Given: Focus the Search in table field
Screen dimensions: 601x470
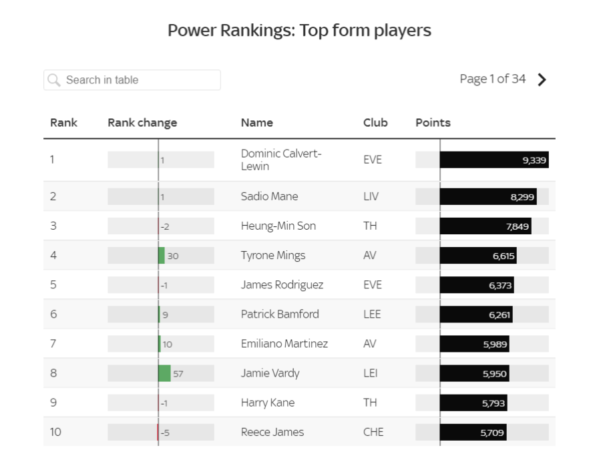Looking at the screenshot, I should point(132,80).
